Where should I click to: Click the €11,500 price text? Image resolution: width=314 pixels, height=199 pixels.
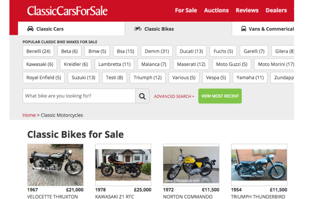pos(210,190)
